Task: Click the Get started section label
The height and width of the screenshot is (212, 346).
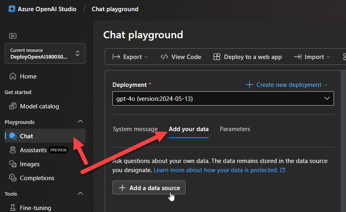Action: [x=18, y=92]
